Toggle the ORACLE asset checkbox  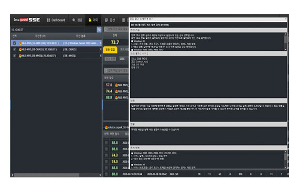click(15, 50)
